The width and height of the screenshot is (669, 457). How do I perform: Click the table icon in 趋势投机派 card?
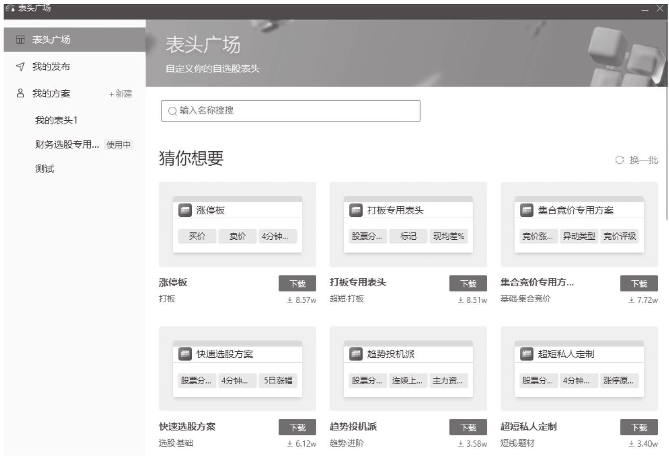pos(356,354)
